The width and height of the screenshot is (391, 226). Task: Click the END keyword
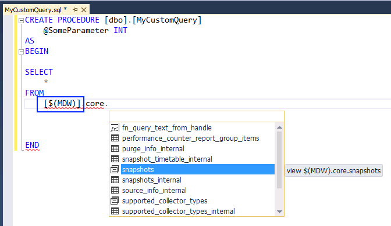tap(32, 145)
